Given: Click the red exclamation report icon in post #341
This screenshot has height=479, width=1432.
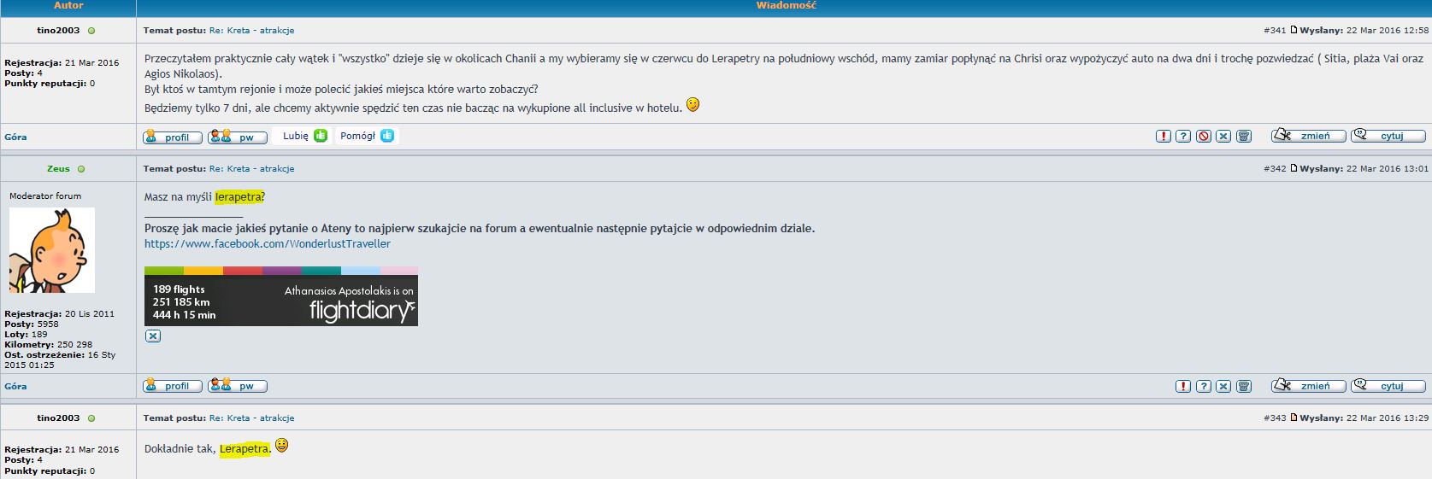Looking at the screenshot, I should click(1163, 136).
